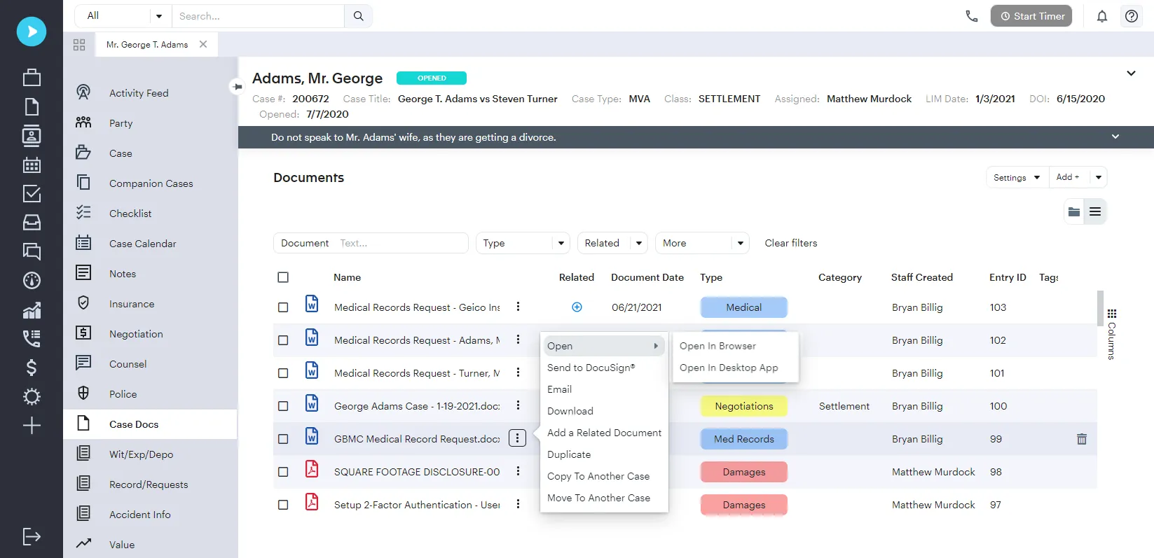Click the help question mark icon
This screenshot has width=1154, height=558.
[x=1131, y=16]
